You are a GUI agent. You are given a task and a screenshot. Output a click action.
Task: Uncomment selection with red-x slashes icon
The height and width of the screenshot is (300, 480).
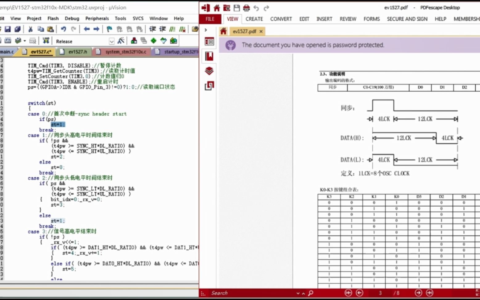point(183,29)
